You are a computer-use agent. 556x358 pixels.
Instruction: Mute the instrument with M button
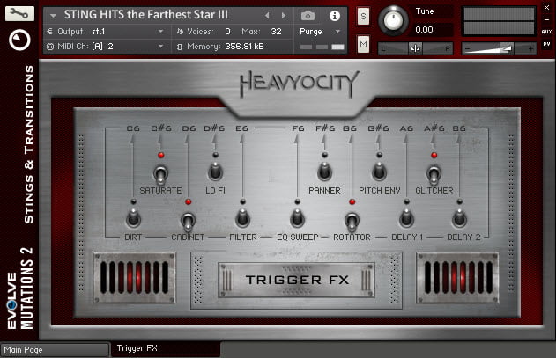tap(363, 44)
